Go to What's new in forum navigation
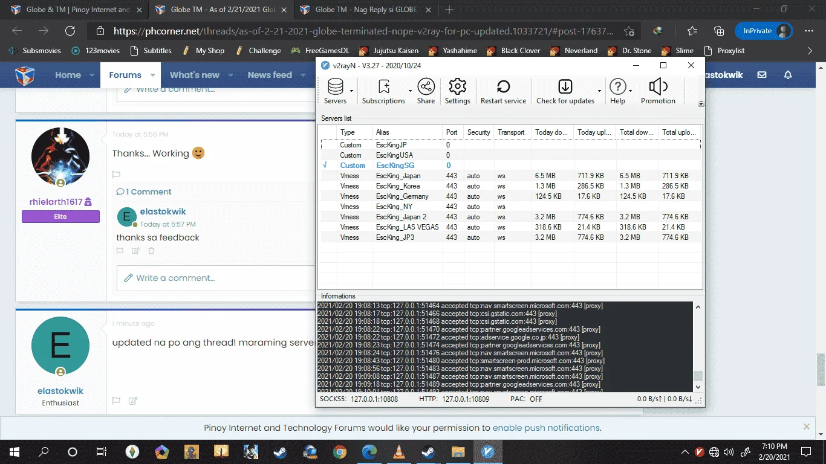This screenshot has height=464, width=826. click(195, 75)
